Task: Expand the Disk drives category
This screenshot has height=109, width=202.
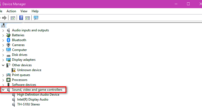Action: (3, 55)
